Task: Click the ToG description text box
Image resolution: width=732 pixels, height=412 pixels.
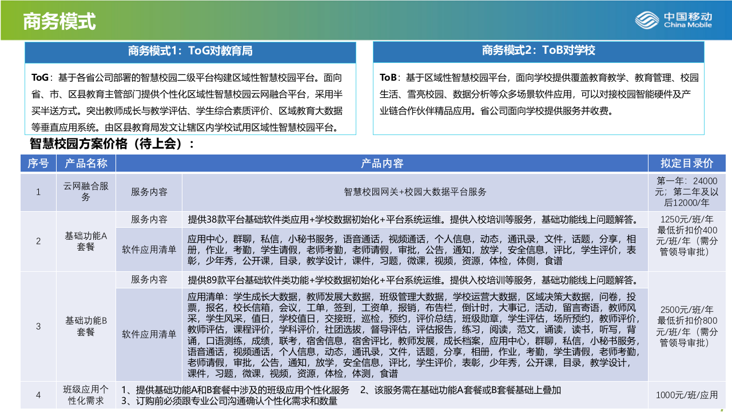Action: tap(192, 98)
